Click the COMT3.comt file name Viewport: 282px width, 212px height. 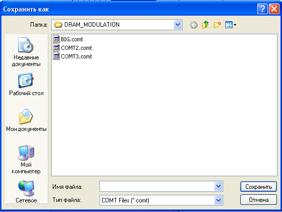[x=76, y=56]
